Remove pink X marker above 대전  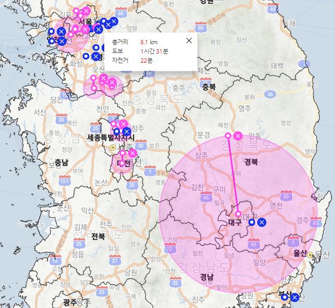coord(133,153)
